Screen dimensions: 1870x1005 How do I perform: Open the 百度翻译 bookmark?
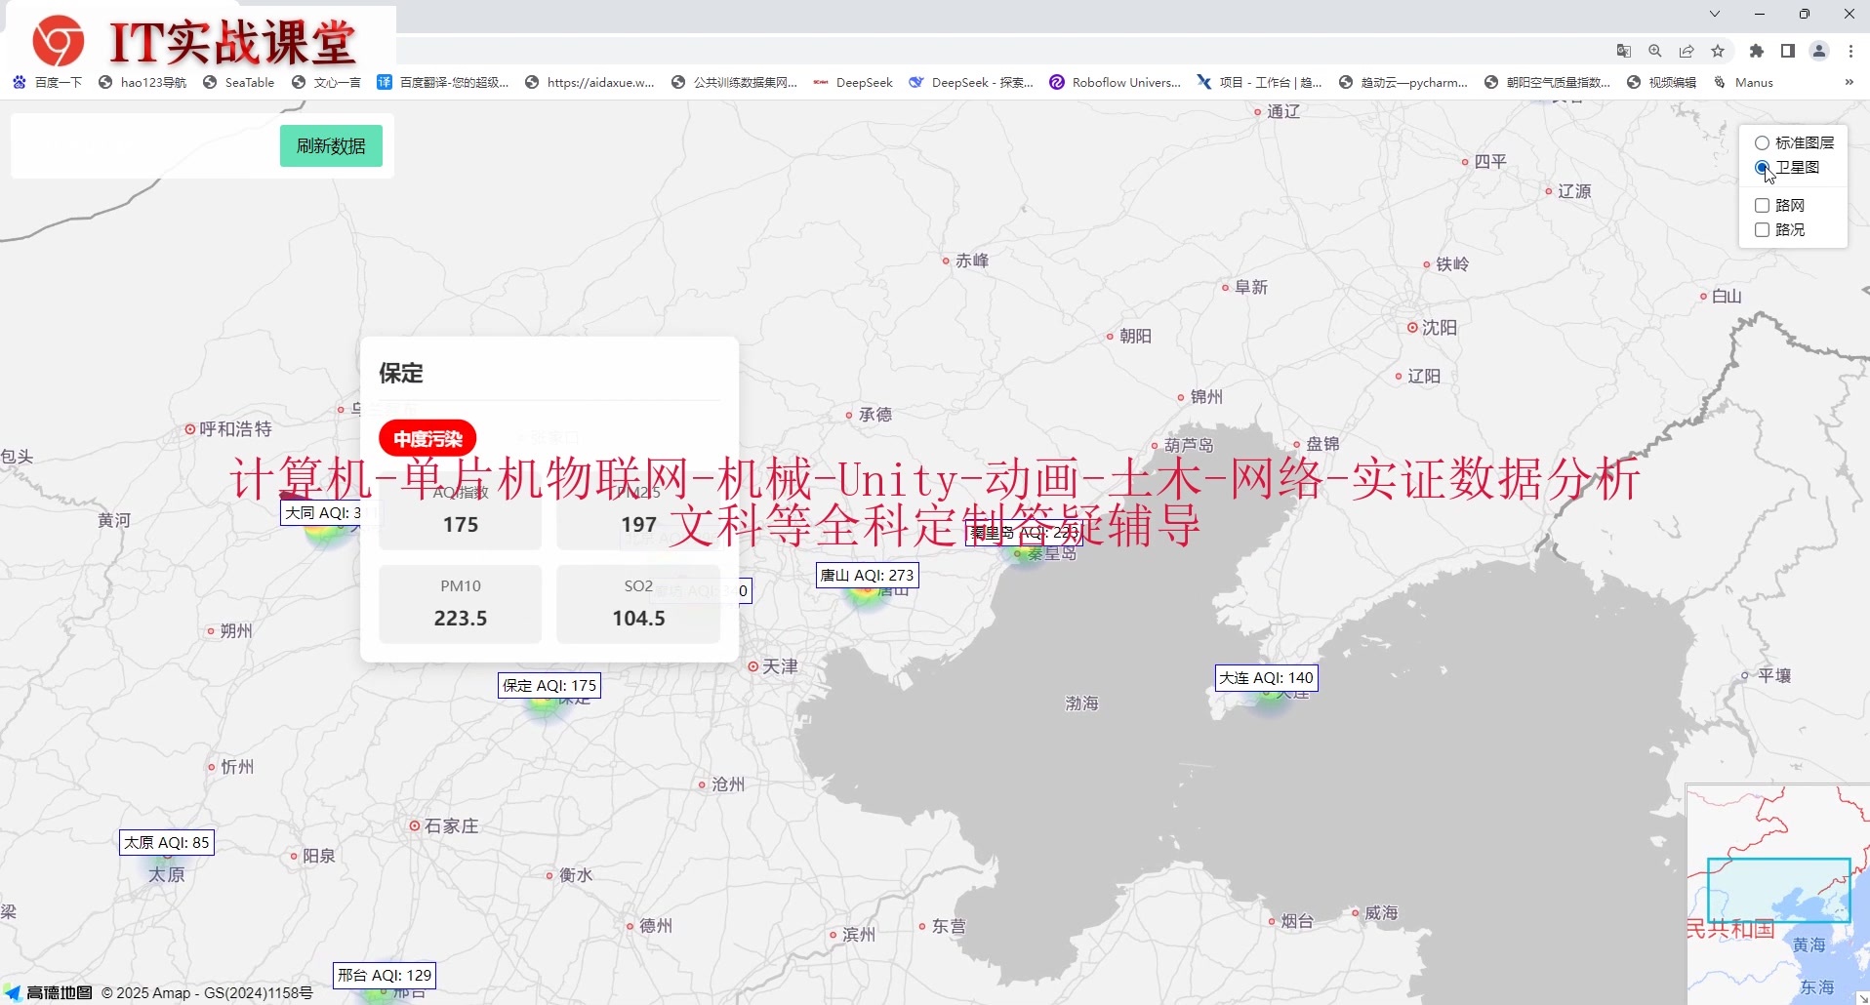pos(443,82)
